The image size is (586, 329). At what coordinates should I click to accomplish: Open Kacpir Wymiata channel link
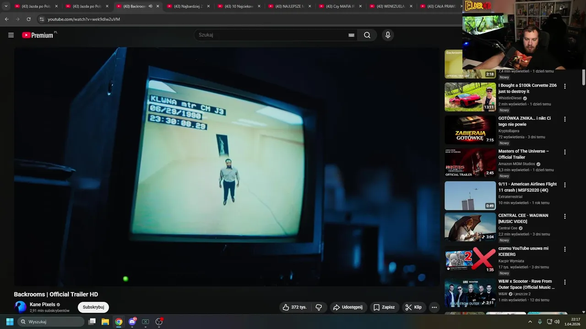pyautogui.click(x=510, y=261)
